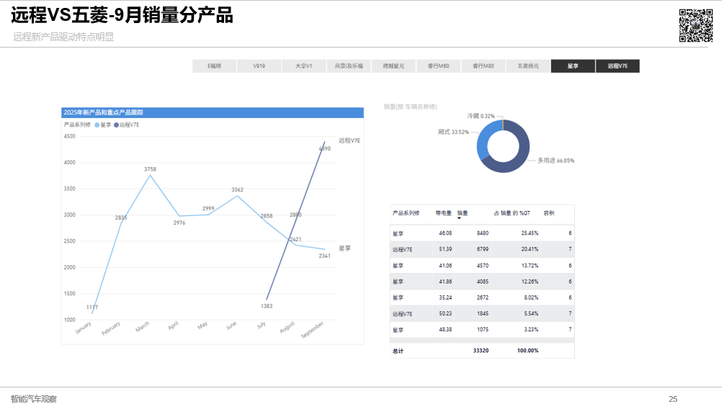Deselect the dark 远程V7E slicer button
722x404 pixels.
coord(618,66)
